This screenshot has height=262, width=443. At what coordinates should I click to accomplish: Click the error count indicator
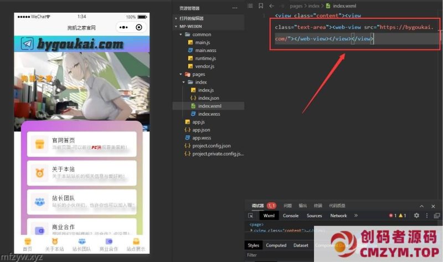tap(393, 215)
